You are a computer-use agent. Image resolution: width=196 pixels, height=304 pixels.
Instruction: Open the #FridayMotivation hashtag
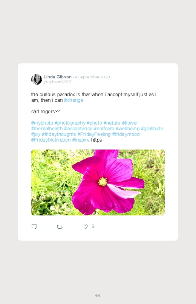pyautogui.click(x=51, y=140)
